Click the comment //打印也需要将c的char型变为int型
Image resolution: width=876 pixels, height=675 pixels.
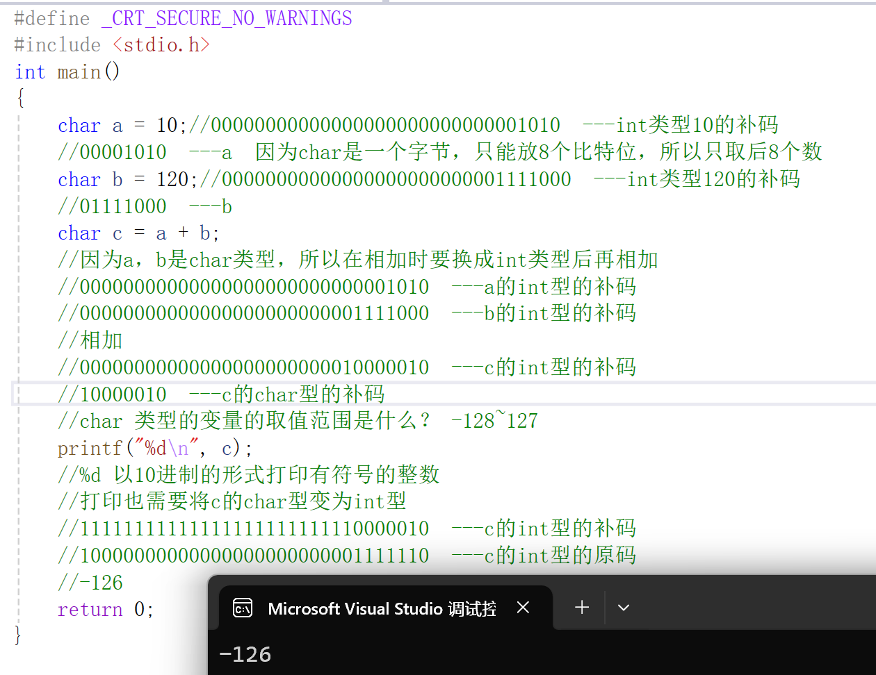[232, 501]
